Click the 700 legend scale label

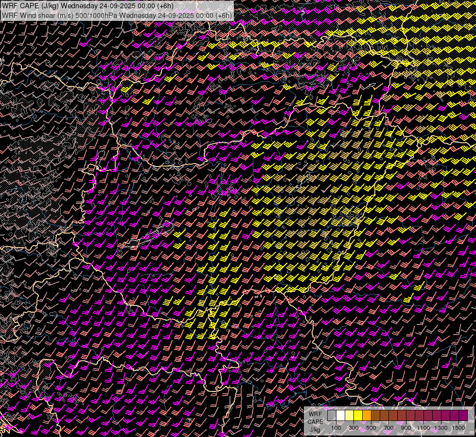pyautogui.click(x=388, y=428)
